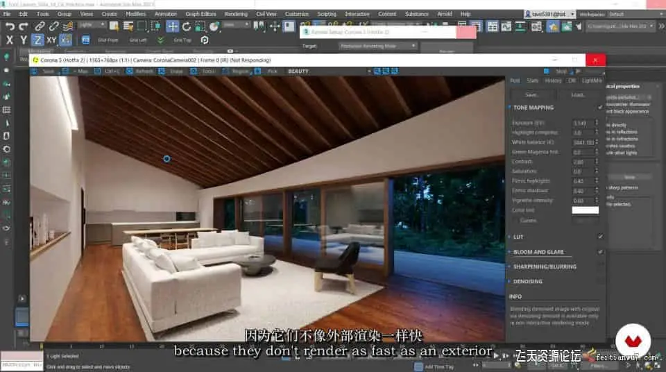This screenshot has height=372, width=666.
Task: Enable the Denoising checkbox
Action: (x=600, y=282)
